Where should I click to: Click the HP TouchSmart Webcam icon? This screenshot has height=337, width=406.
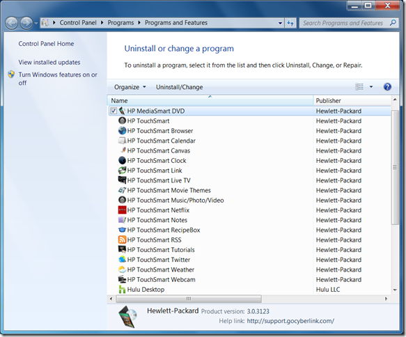[x=122, y=279]
